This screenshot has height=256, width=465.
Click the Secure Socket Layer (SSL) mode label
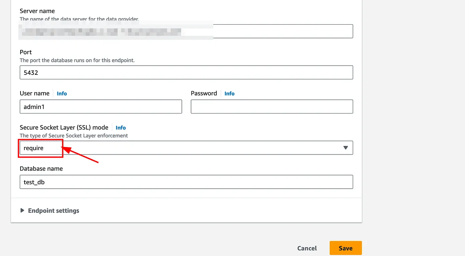click(64, 127)
